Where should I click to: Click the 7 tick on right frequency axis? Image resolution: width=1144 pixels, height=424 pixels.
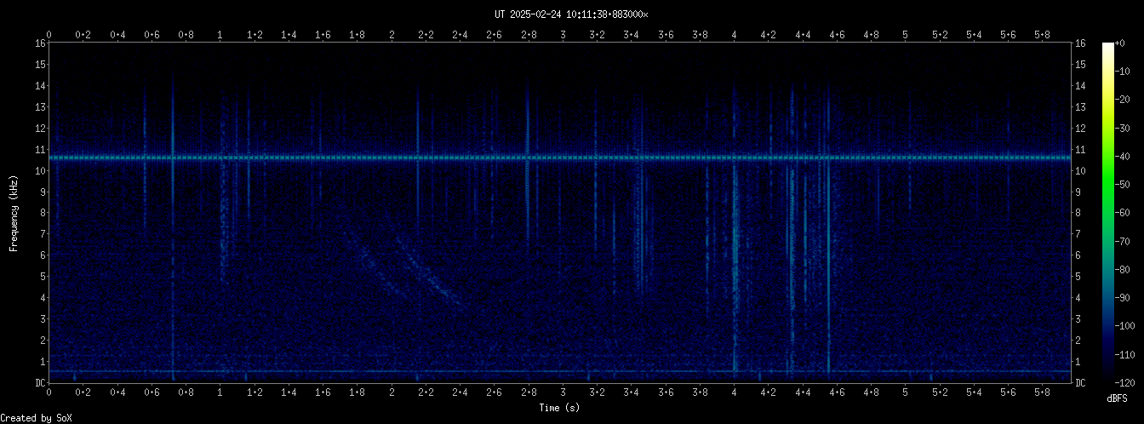click(x=1078, y=234)
